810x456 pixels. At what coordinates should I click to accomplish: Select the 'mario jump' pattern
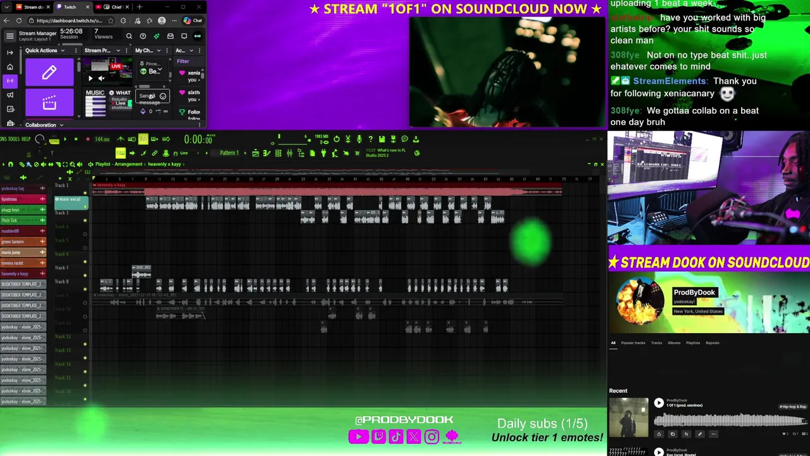(23, 253)
